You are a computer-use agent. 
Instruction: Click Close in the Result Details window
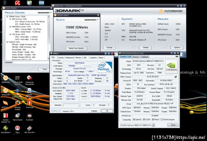(44, 69)
